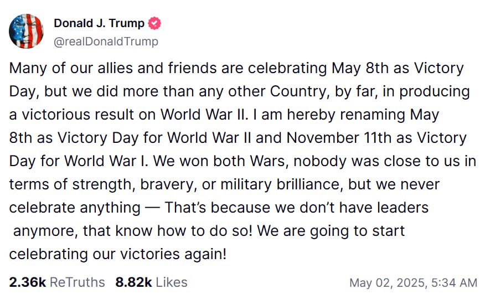
Task: Click the red verified badge icon
Action: coord(154,23)
